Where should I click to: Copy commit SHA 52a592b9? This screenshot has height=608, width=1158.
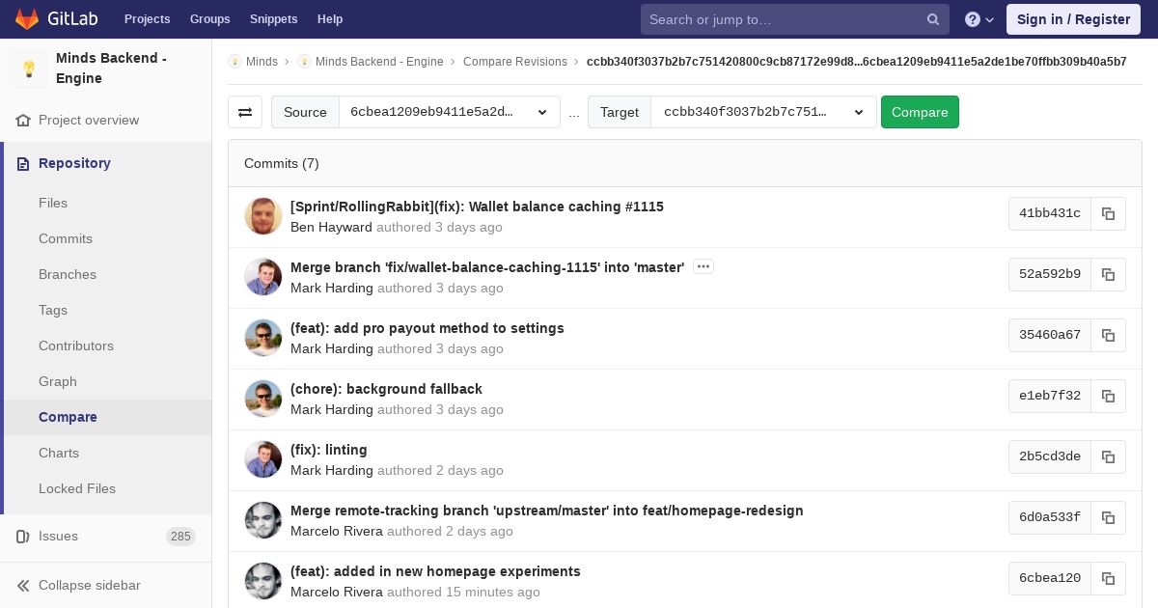pos(1108,274)
